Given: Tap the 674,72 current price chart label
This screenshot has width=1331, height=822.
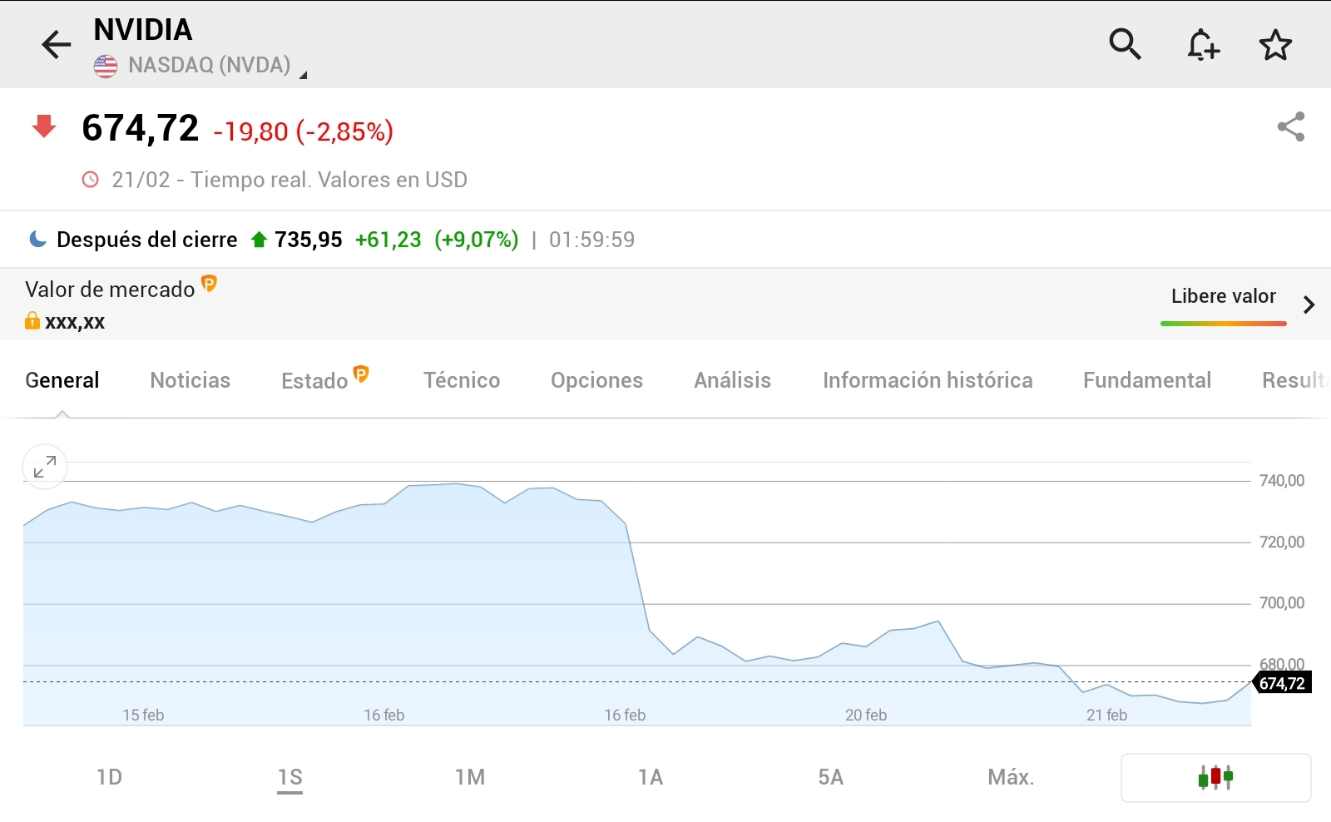Looking at the screenshot, I should pyautogui.click(x=1282, y=683).
